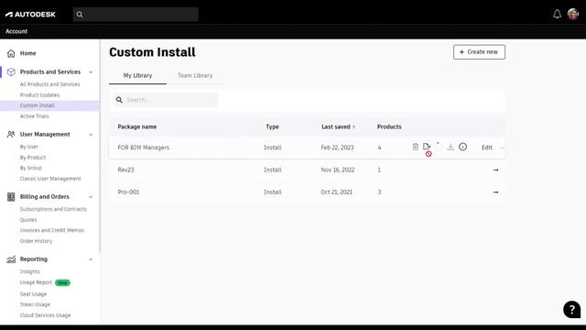The width and height of the screenshot is (586, 330).
Task: Click the Nov 16, 2022 date cell
Action: tap(338, 170)
